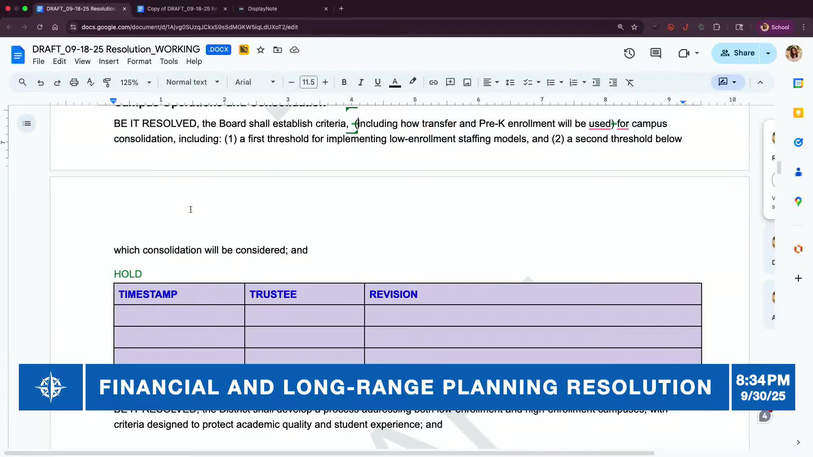Screen dimensions: 813x457
Task: Click the Share button
Action: (x=737, y=53)
